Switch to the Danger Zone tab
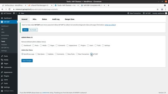The width and height of the screenshot is (168, 94). [70, 19]
